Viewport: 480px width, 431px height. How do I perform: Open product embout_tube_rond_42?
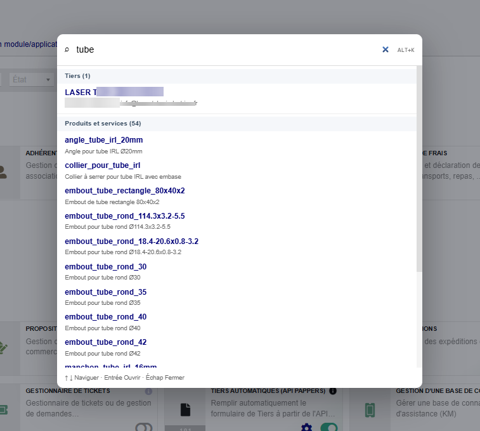point(106,342)
